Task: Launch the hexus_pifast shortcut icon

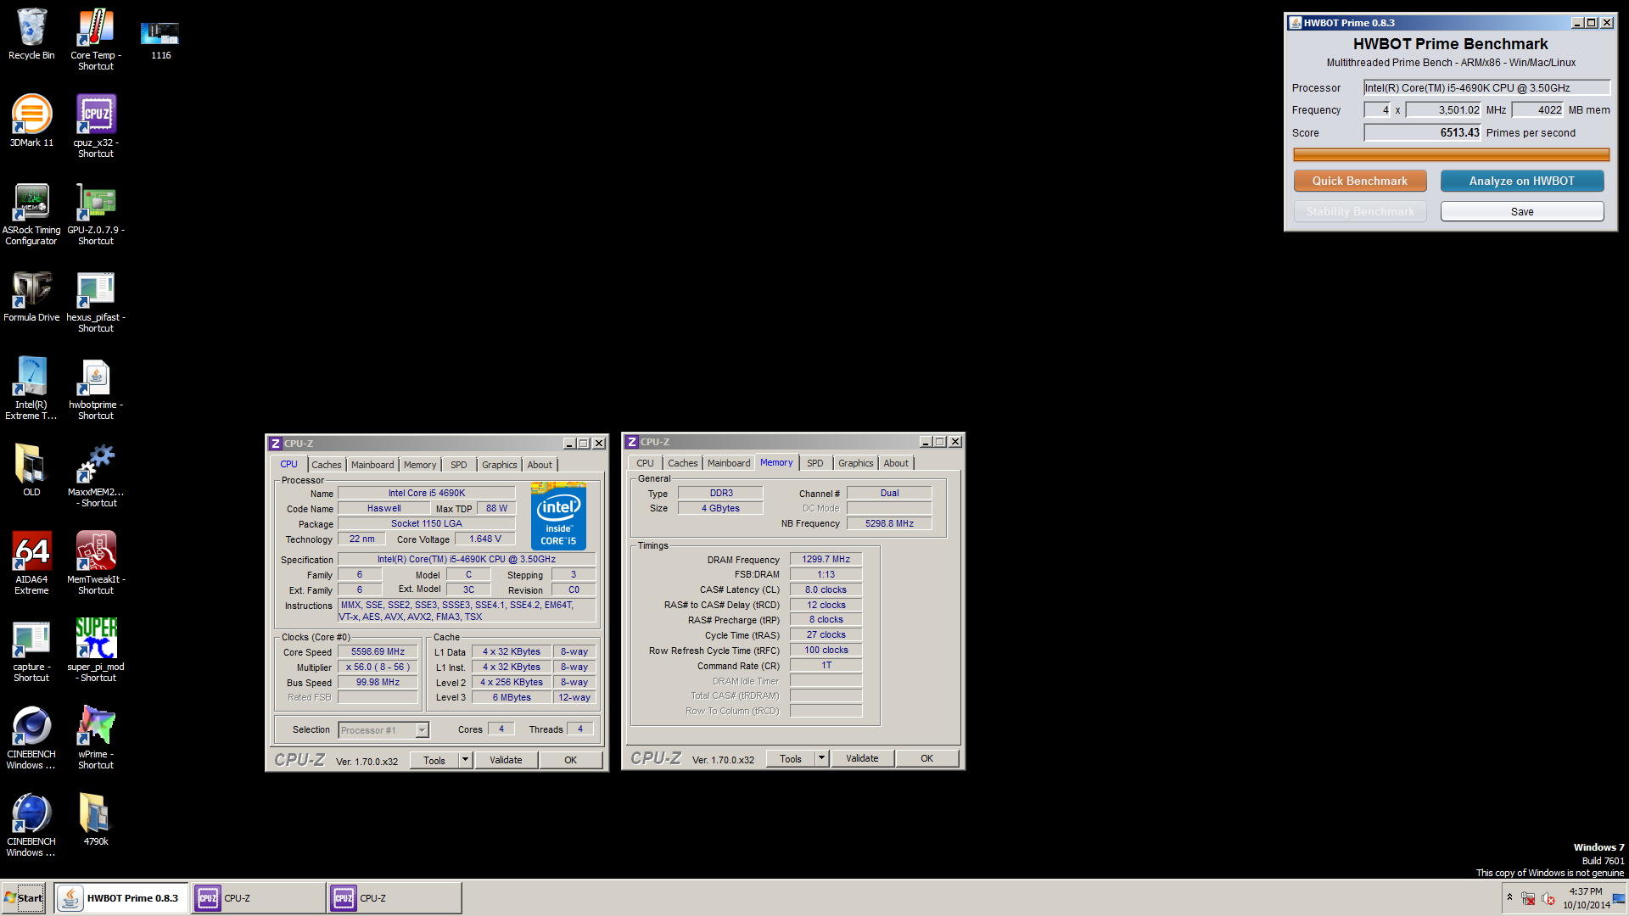Action: (x=95, y=301)
